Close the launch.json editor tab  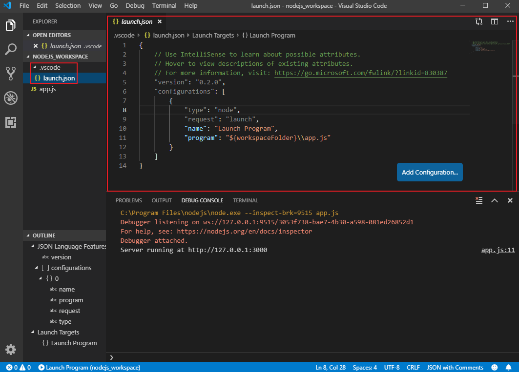tap(160, 21)
